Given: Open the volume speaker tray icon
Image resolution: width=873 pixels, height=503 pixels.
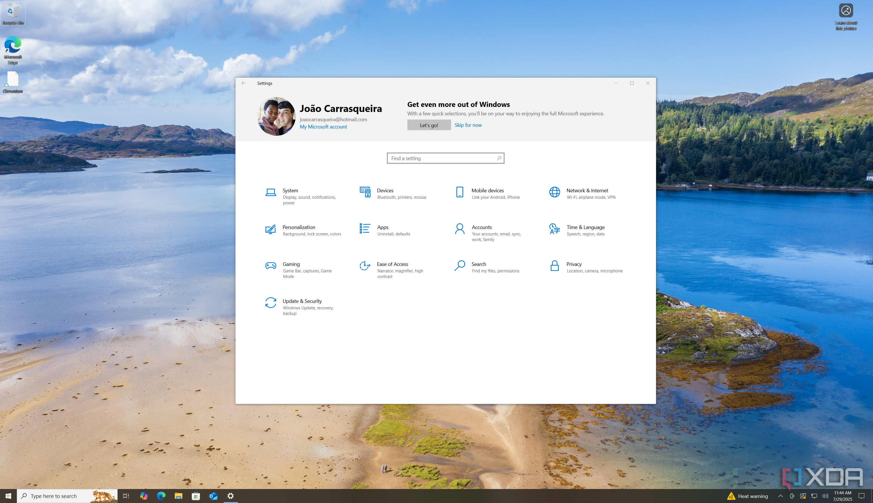Looking at the screenshot, I should tap(825, 496).
